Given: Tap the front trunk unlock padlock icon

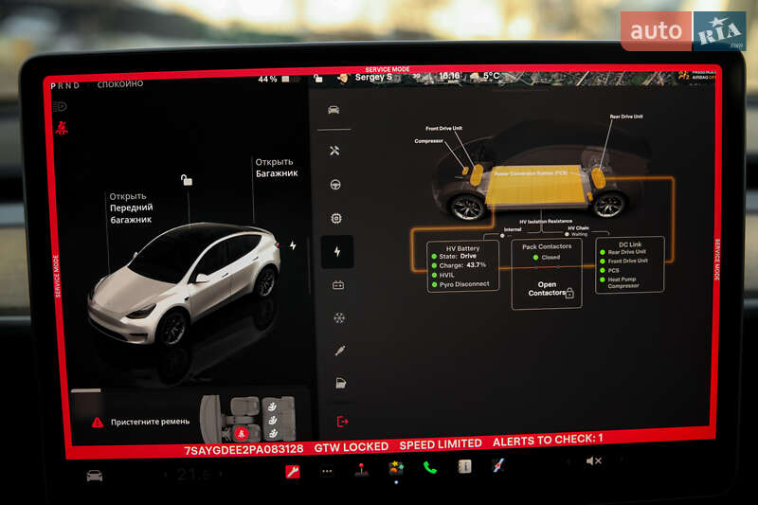Looking at the screenshot, I should (x=187, y=180).
